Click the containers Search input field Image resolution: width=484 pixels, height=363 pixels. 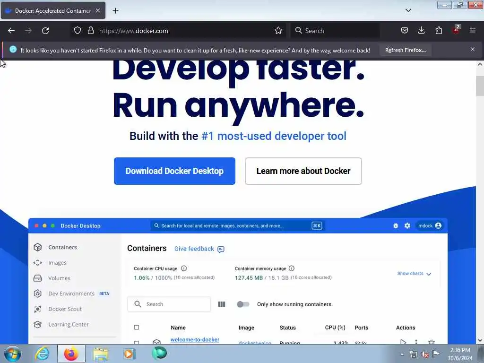(x=169, y=304)
